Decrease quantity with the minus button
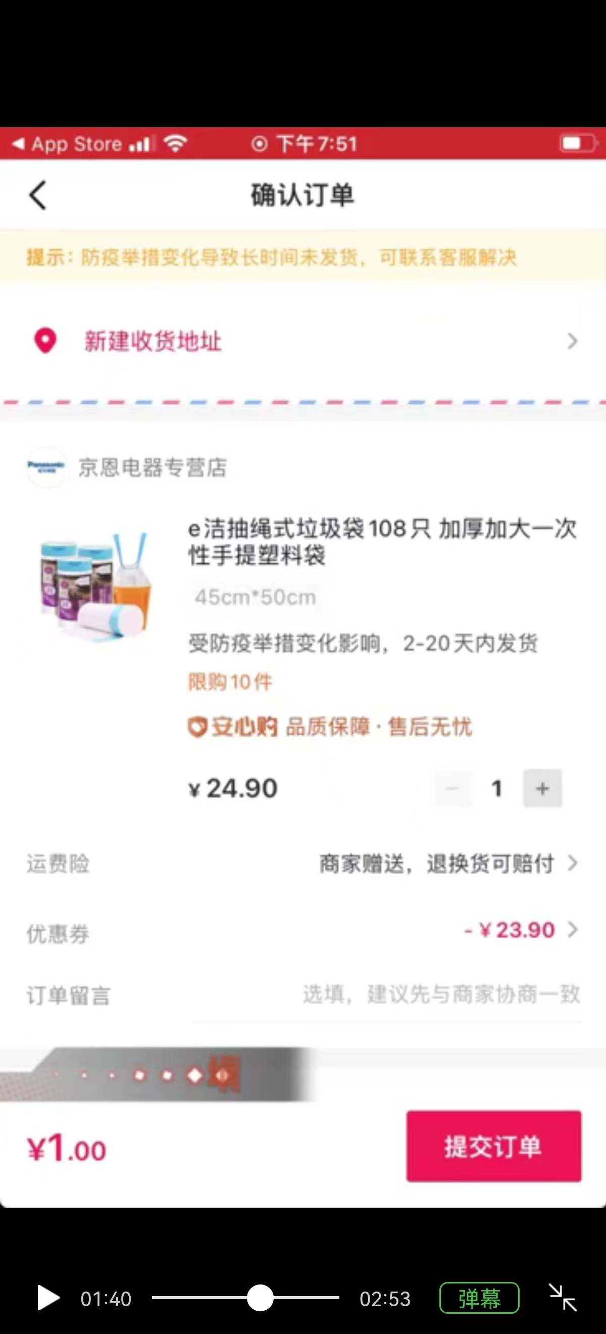606x1334 pixels. point(452,788)
